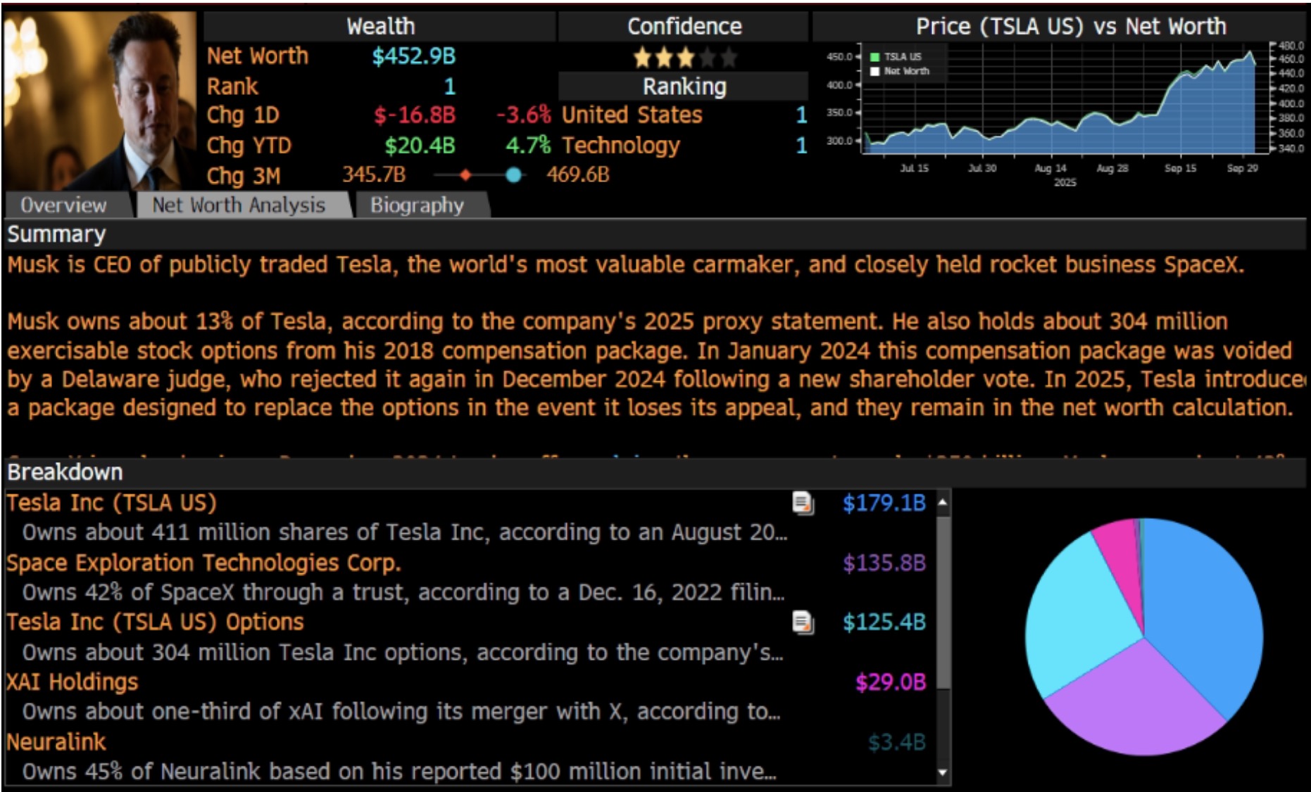Click the United States ranking label
This screenshot has width=1311, height=792.
pyautogui.click(x=632, y=115)
